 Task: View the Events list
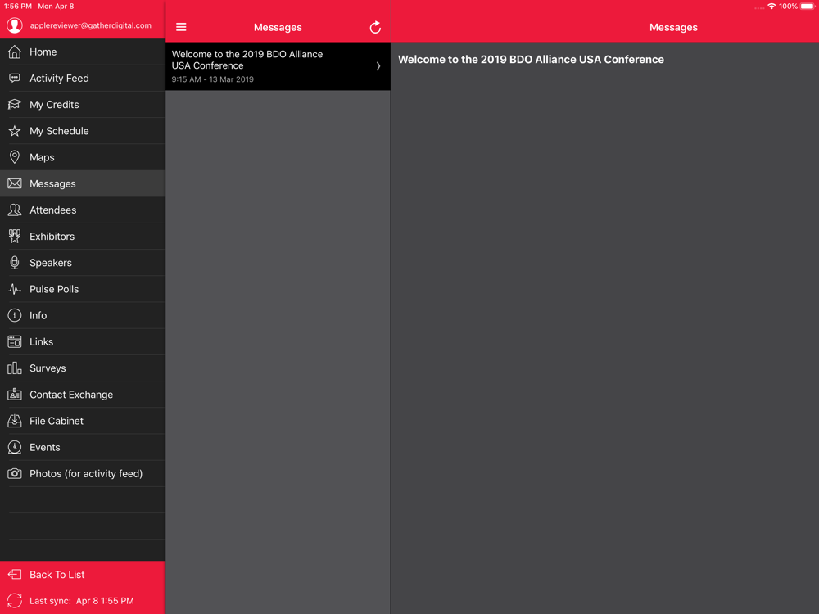pos(83,447)
